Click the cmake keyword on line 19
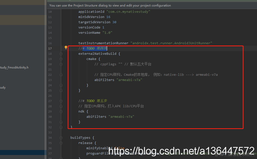Image resolution: width=257 pixels, height=159 pixels. tap(91, 59)
